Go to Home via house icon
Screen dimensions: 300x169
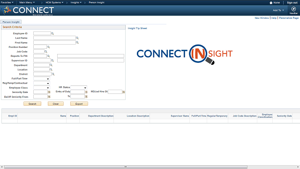pyautogui.click(x=271, y=3)
